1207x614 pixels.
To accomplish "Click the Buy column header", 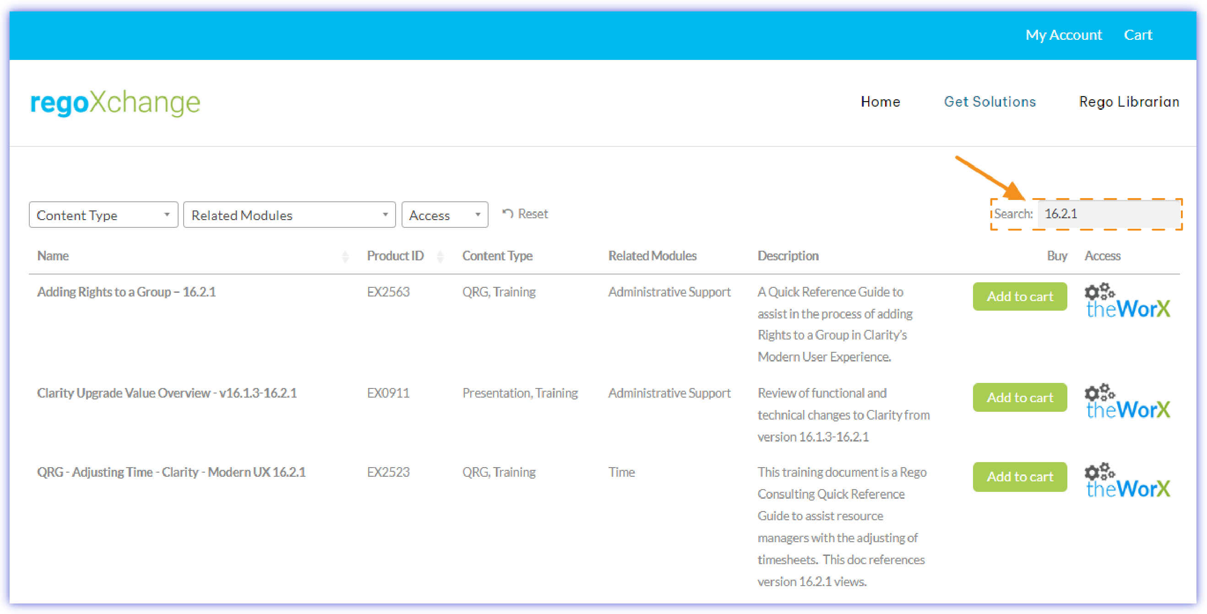I will point(1057,256).
